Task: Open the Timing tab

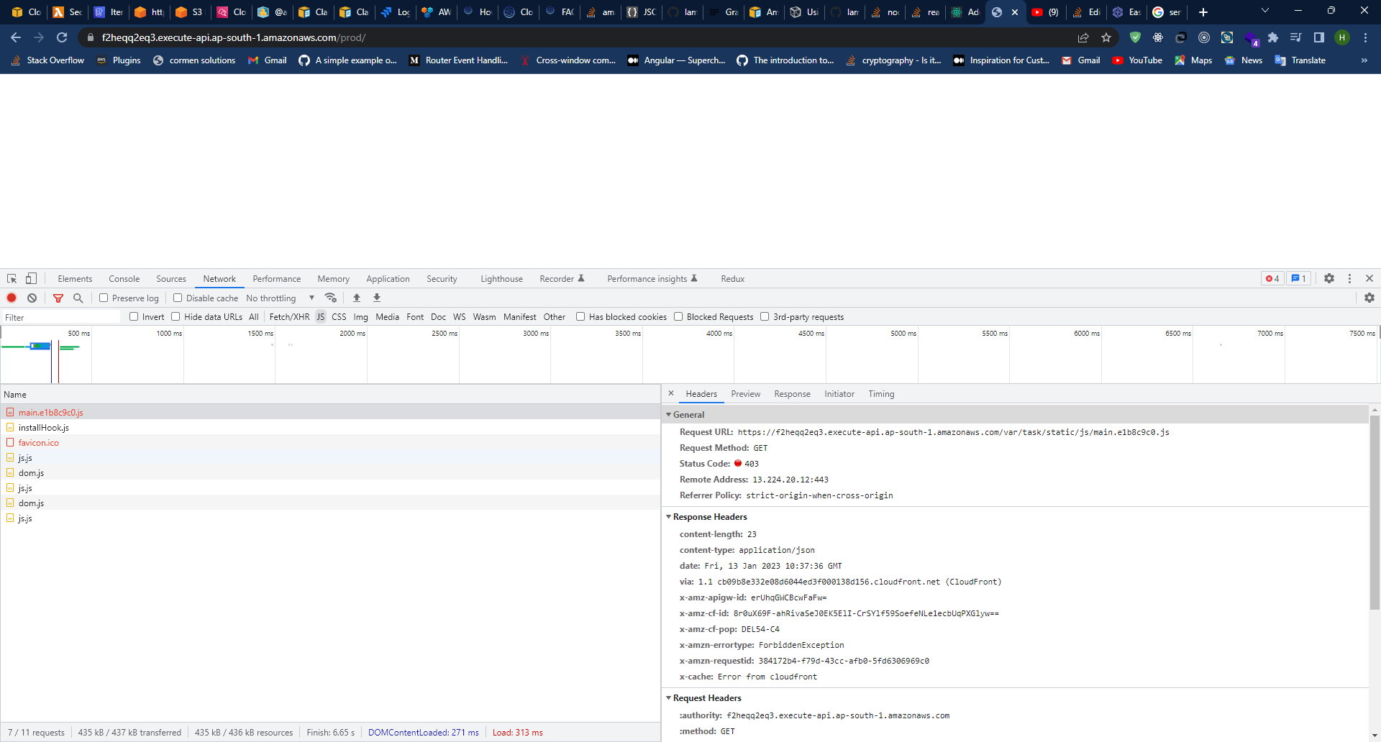Action: coord(881,393)
